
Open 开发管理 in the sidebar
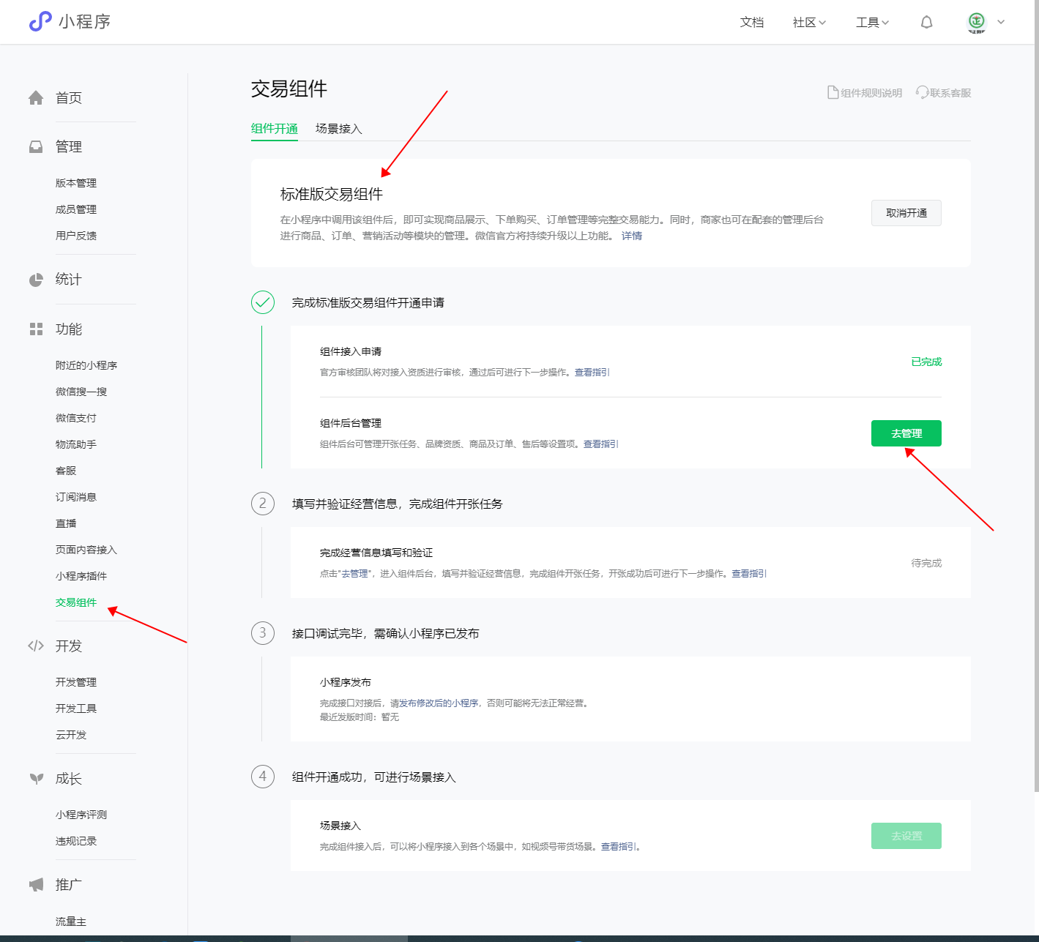click(x=76, y=682)
